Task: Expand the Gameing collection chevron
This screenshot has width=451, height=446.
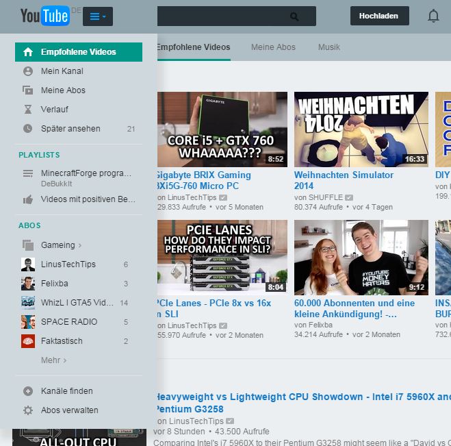Action: (80, 245)
